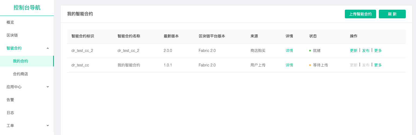416x135 pixels.
Task: Expand the 工单 menu chevron
Action: [48, 126]
